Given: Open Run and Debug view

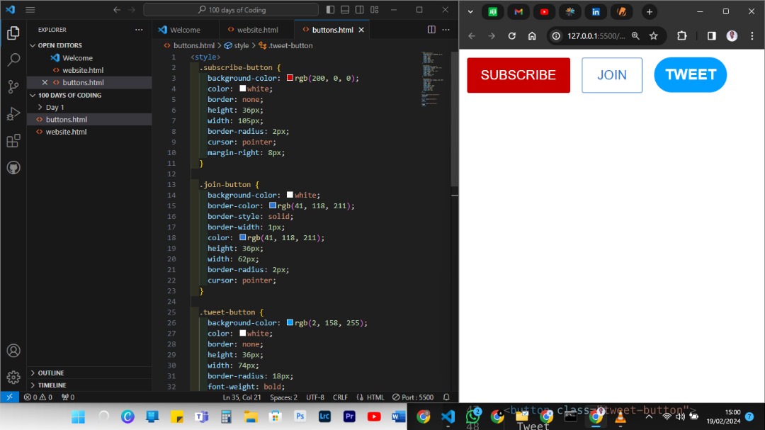Looking at the screenshot, I should (13, 114).
